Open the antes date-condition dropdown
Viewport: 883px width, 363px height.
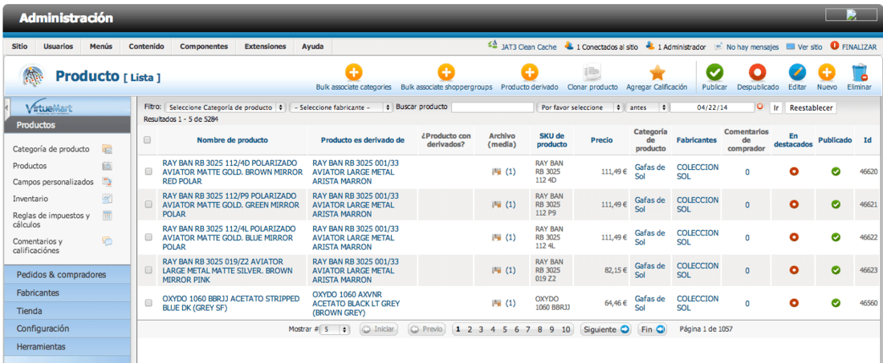(647, 107)
